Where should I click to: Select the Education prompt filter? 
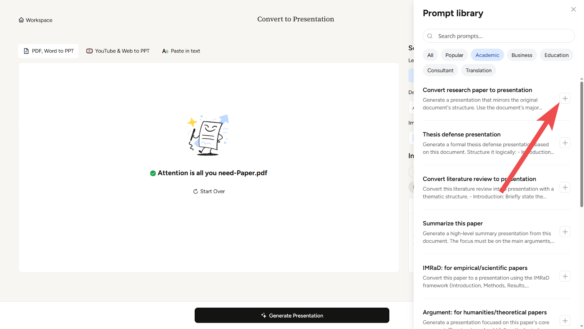coord(556,55)
